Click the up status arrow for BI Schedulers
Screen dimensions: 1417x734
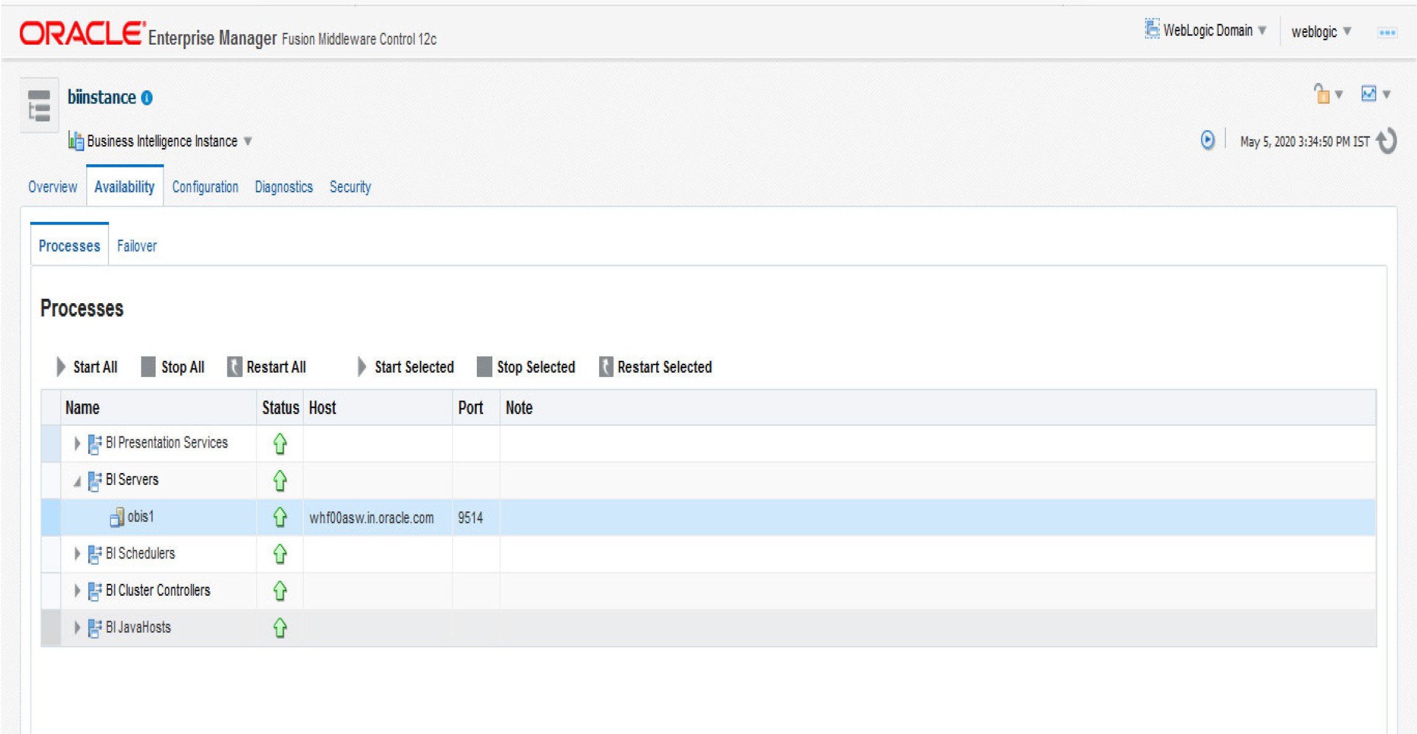point(280,554)
